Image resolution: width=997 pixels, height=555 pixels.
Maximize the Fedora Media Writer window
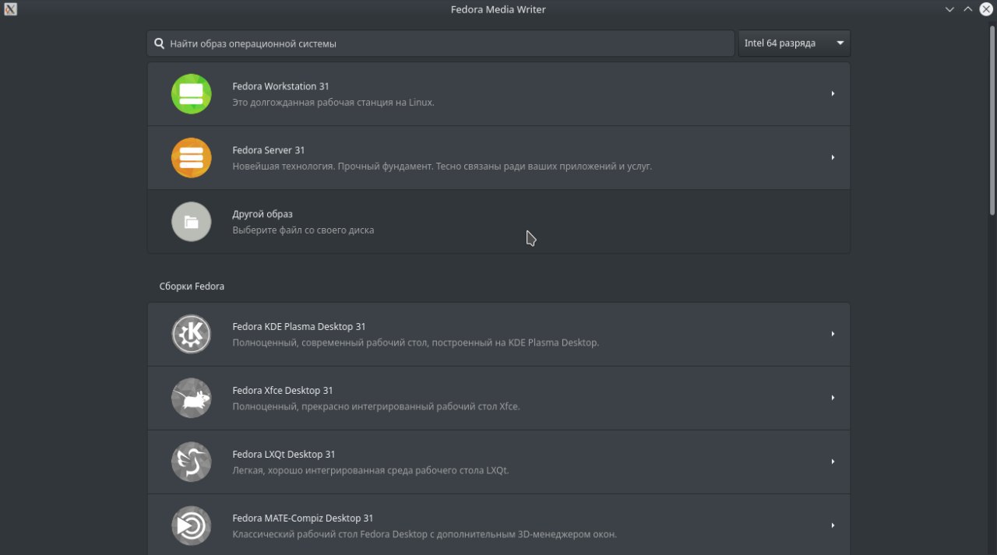pos(968,9)
